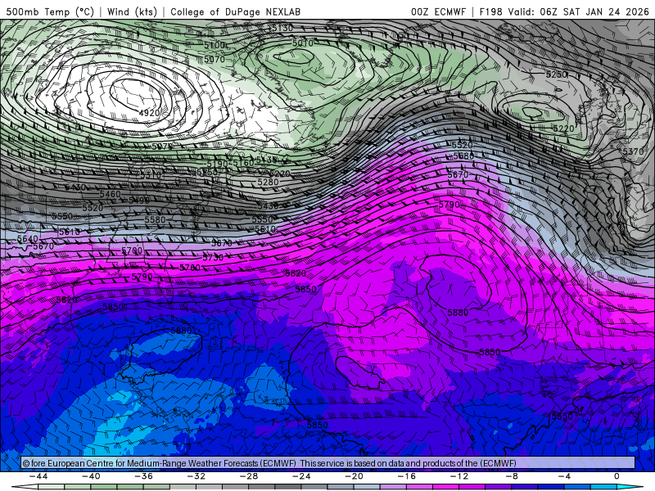Click the 5700 contour label
Screen dimensions: 655x491
[132, 250]
